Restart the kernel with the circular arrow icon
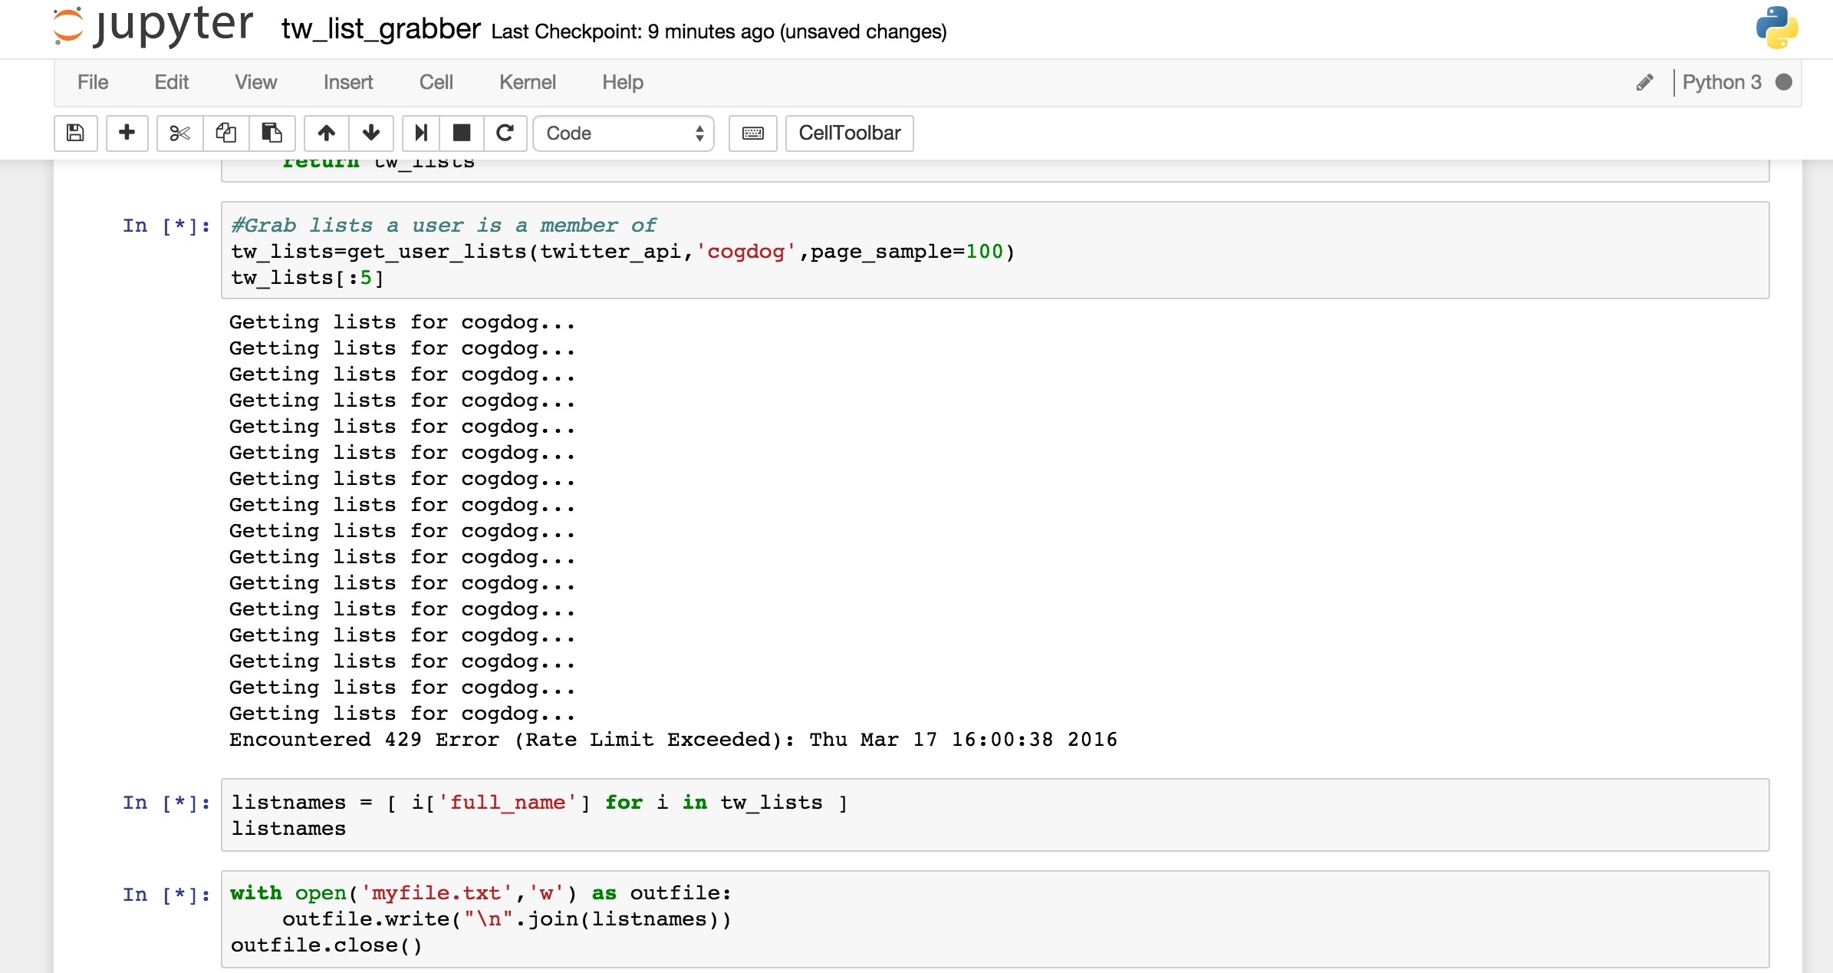The image size is (1833, 973). pyautogui.click(x=505, y=133)
